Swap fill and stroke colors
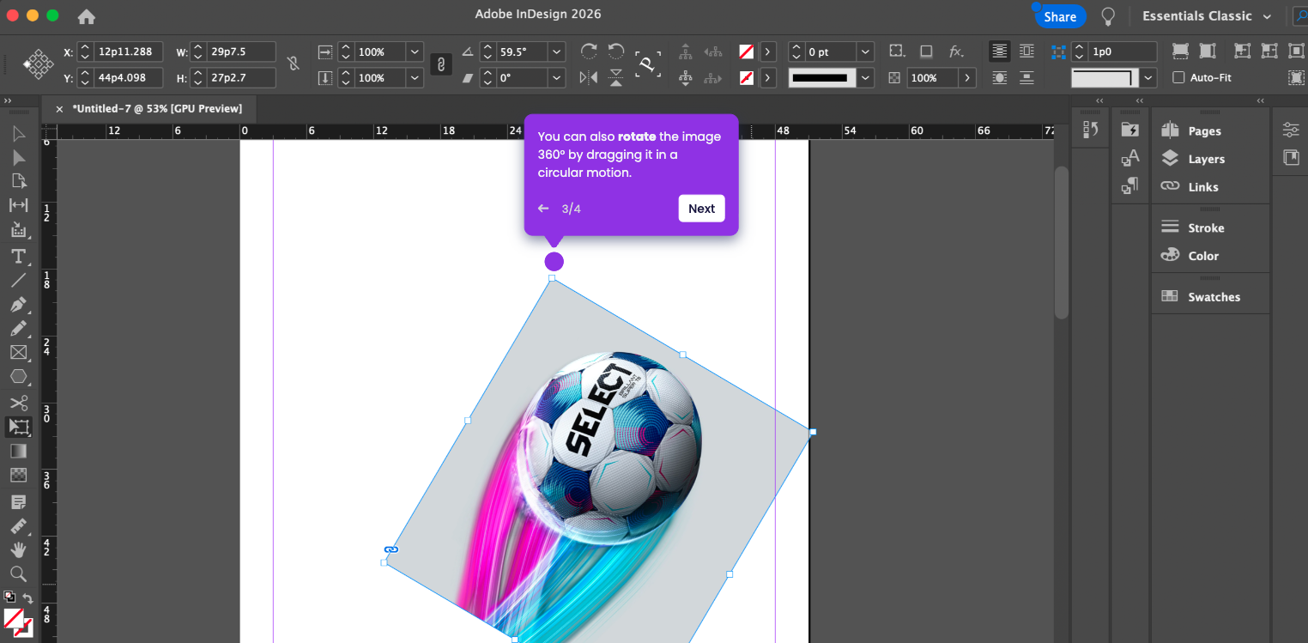Image resolution: width=1308 pixels, height=643 pixels. tap(27, 598)
